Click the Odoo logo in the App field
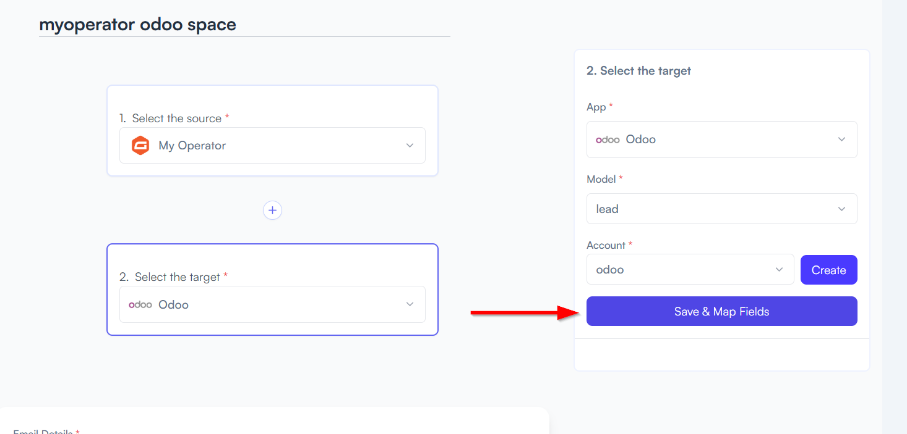The height and width of the screenshot is (434, 907). pos(608,140)
